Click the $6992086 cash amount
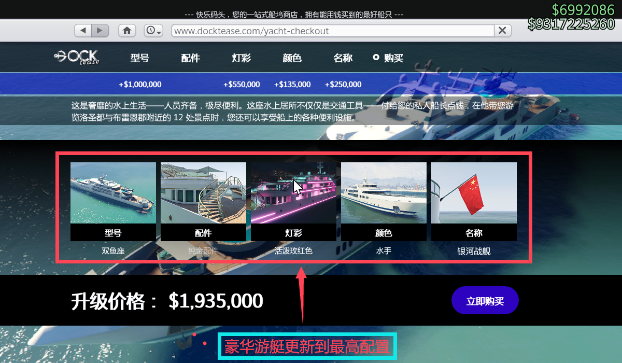622x363 pixels. tap(583, 9)
